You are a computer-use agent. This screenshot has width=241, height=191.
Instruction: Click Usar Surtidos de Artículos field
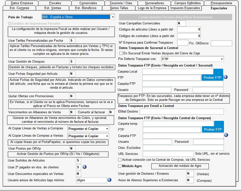pos(79,161)
